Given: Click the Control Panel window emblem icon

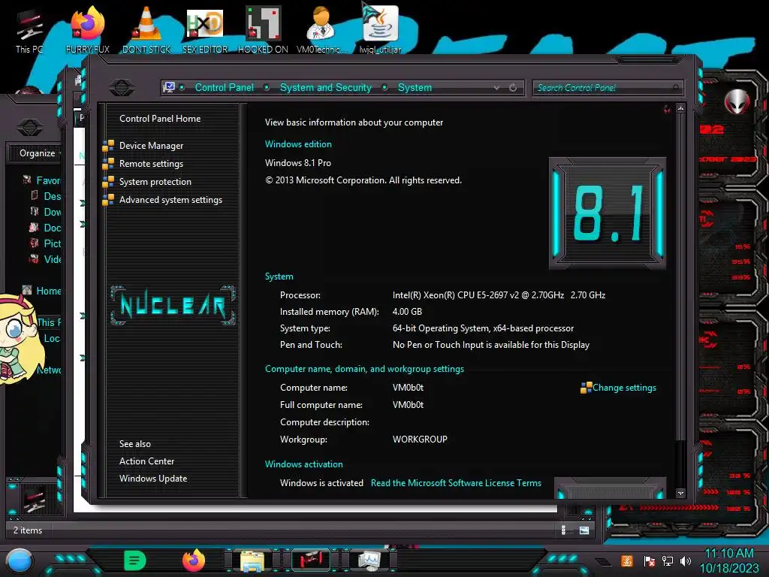Looking at the screenshot, I should pyautogui.click(x=121, y=88).
